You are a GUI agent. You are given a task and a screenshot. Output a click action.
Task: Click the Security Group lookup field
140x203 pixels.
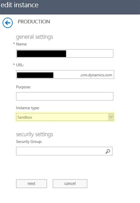coord(64,151)
